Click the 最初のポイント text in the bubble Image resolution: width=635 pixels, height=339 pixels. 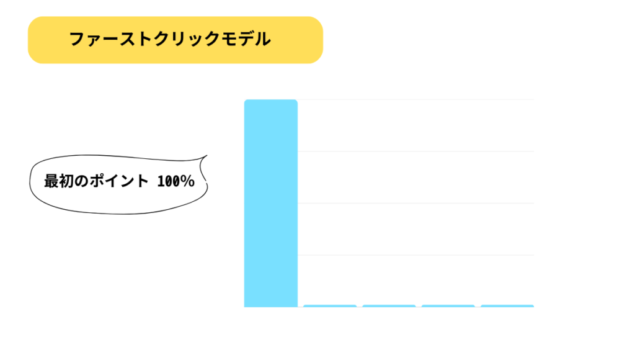(x=96, y=181)
